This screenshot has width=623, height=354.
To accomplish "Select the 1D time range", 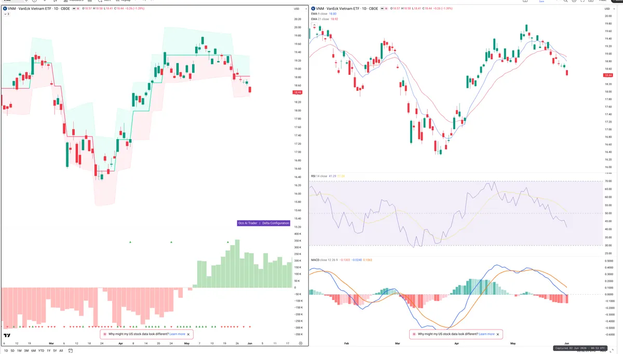I will click(x=6, y=351).
